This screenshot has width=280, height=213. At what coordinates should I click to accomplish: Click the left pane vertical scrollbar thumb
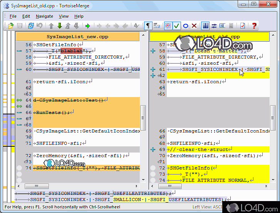click(x=143, y=118)
